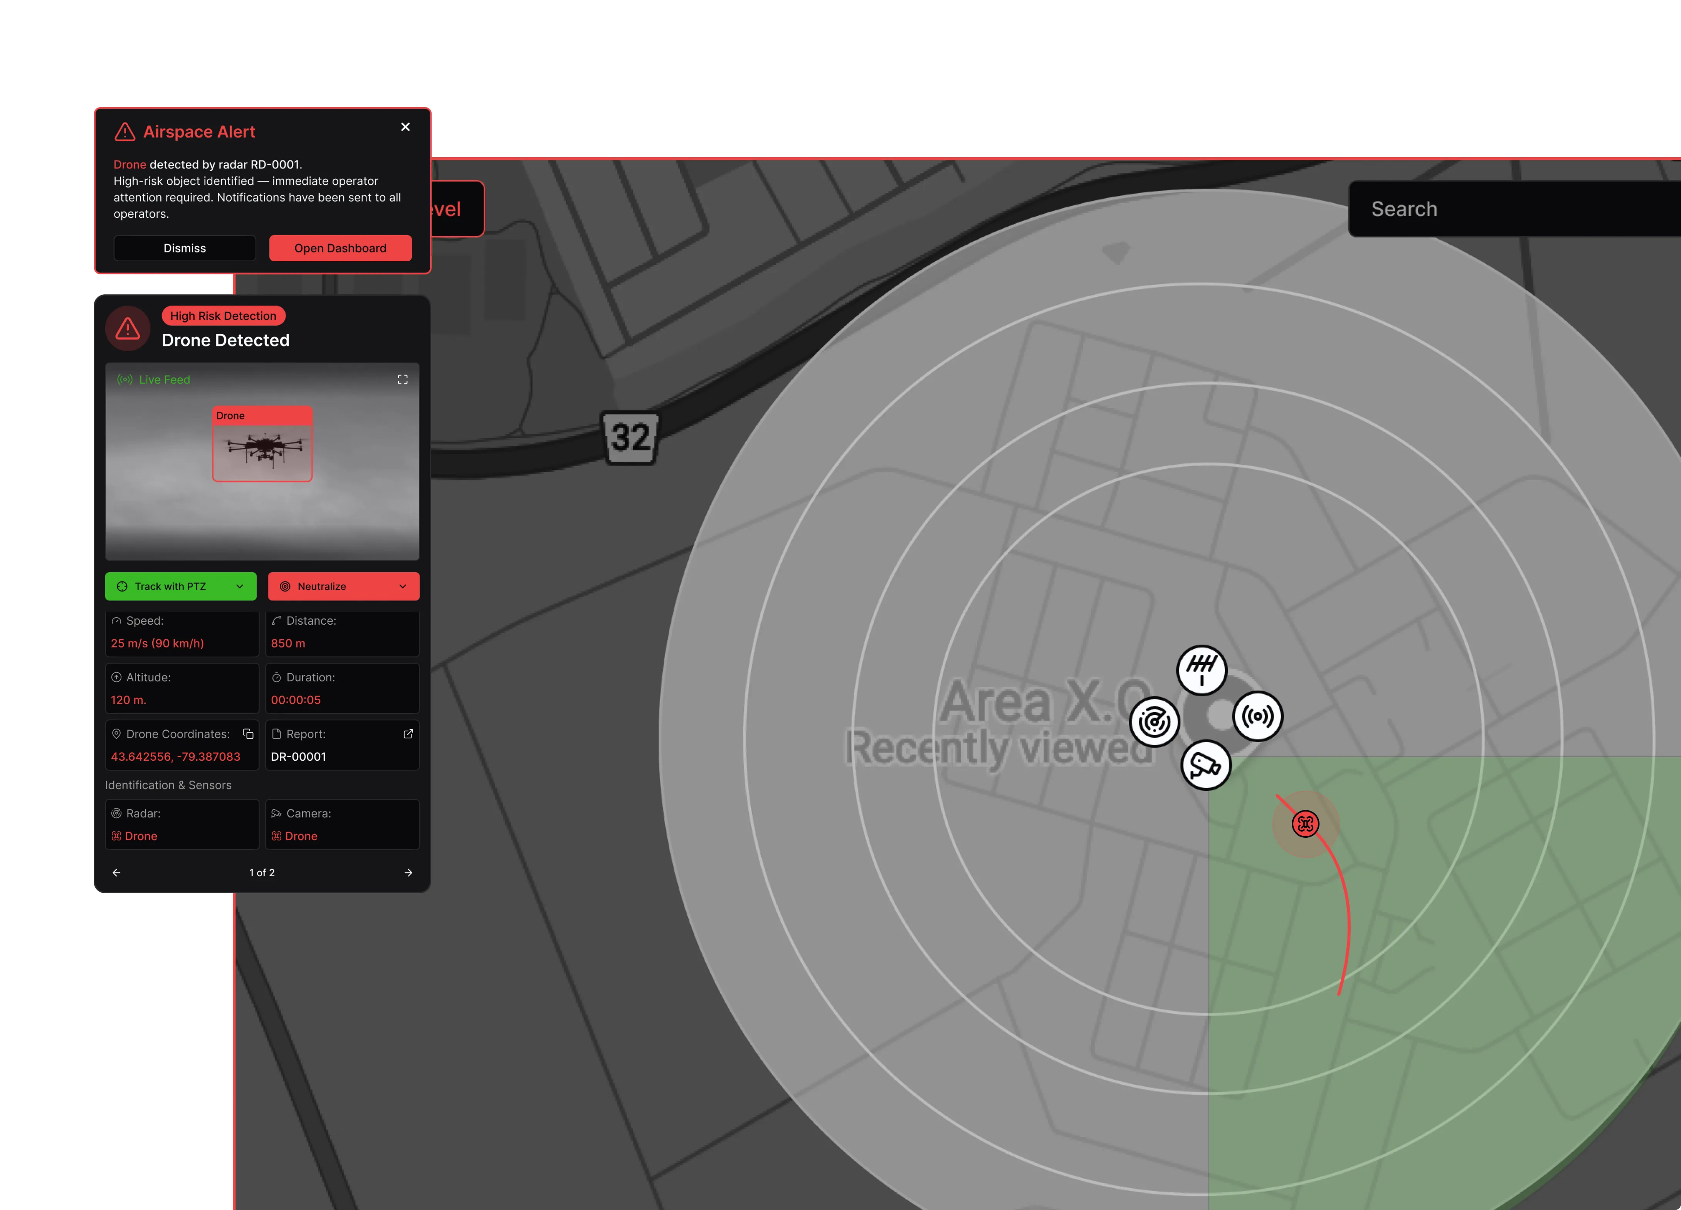Expand the Track with PTZ dropdown arrow

(x=239, y=586)
